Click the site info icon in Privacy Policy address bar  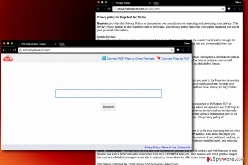(115, 9)
